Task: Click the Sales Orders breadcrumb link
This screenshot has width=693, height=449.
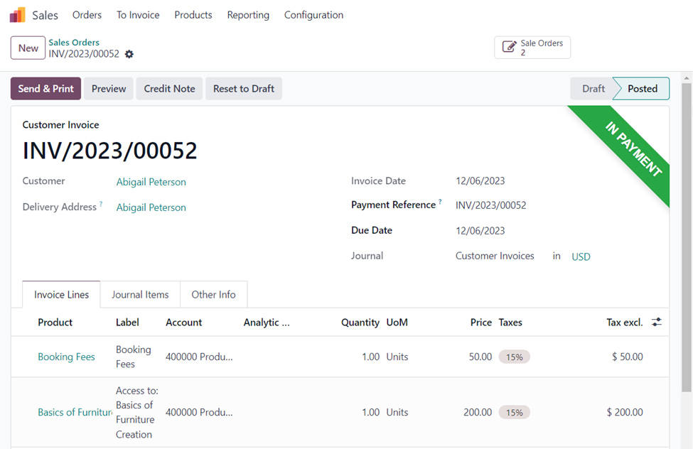Action: (74, 43)
